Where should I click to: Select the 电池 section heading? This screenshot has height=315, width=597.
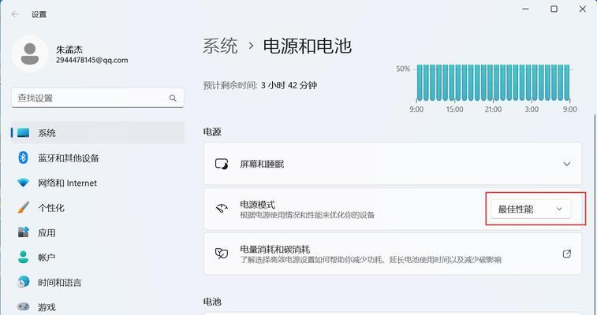coord(212,302)
